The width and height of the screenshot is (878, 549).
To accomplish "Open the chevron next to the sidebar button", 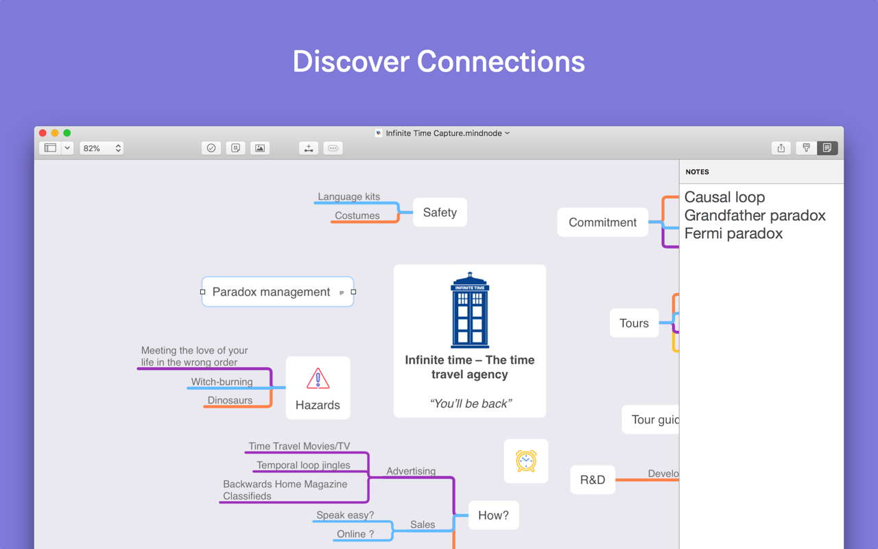I will [67, 148].
